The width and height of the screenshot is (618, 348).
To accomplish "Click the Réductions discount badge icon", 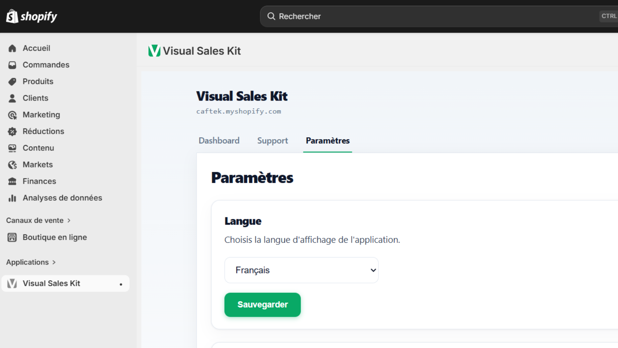I will coord(12,131).
